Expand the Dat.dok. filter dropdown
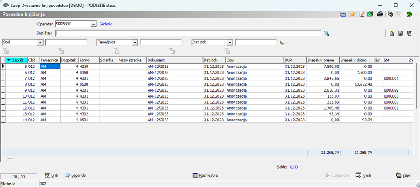 tap(230, 43)
